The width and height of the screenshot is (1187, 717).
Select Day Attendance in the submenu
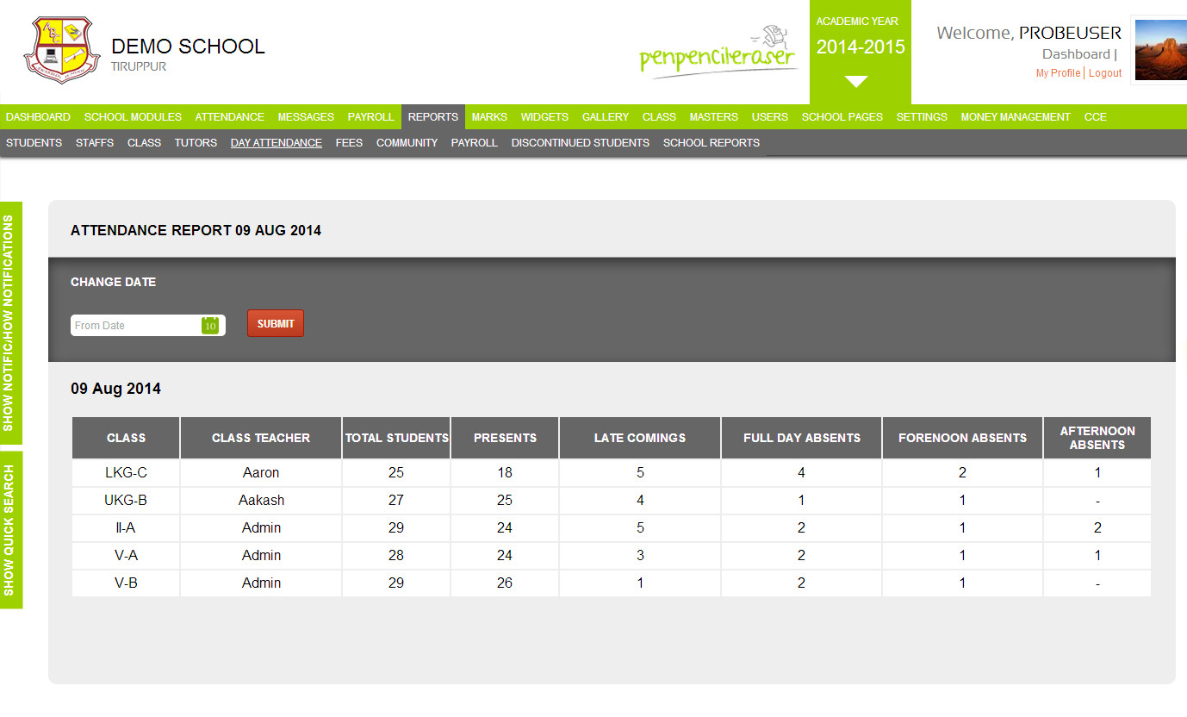point(276,143)
